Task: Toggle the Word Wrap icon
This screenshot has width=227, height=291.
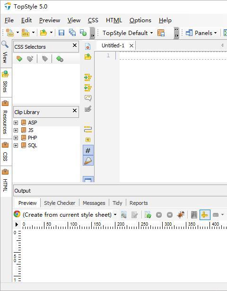Action: point(87,129)
